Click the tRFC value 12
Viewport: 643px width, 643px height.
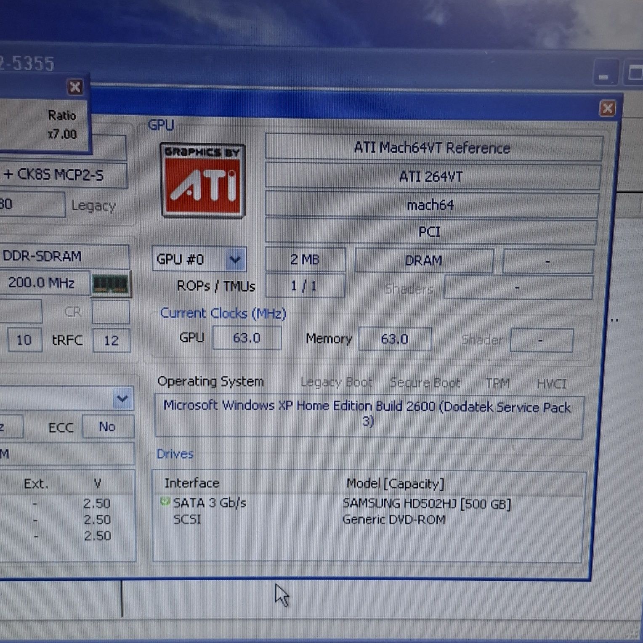click(x=111, y=340)
